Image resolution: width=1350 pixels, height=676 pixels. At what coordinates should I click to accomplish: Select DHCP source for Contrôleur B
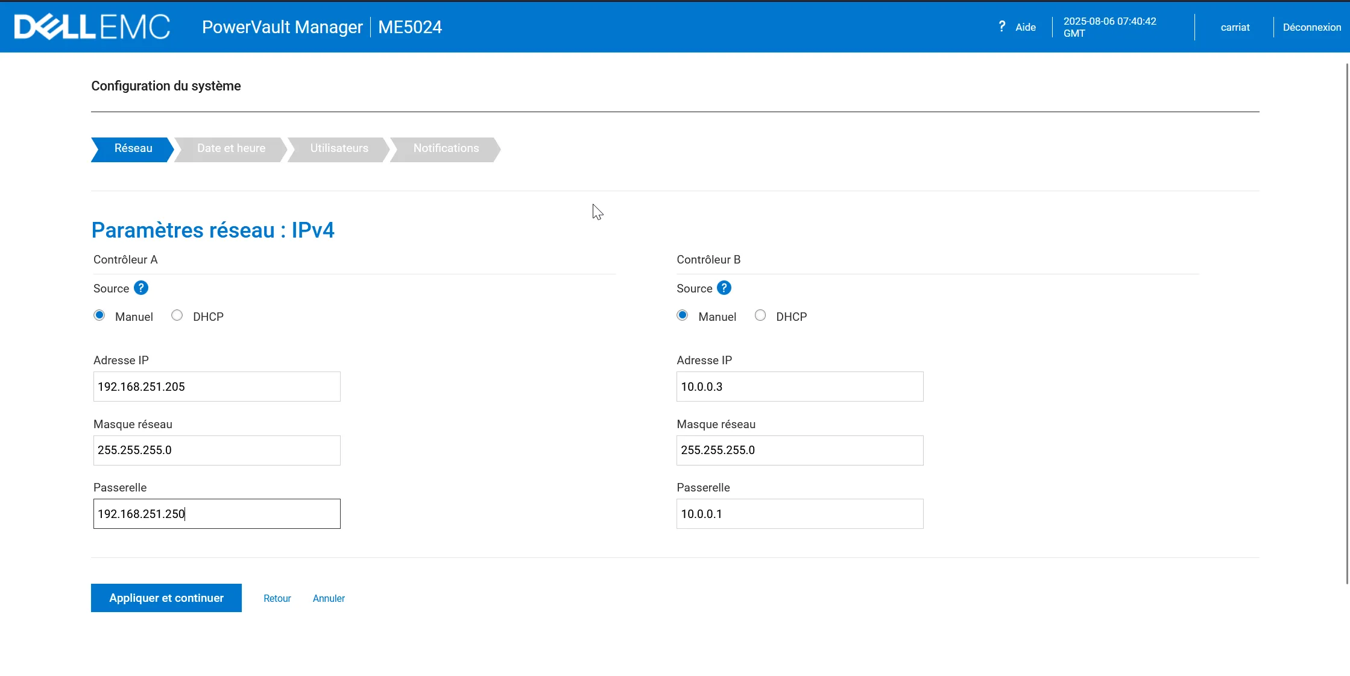coord(760,315)
